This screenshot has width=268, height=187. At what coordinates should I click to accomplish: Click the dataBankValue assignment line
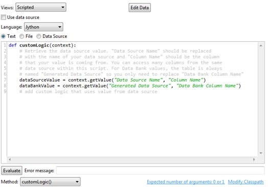pyautogui.click(x=130, y=86)
